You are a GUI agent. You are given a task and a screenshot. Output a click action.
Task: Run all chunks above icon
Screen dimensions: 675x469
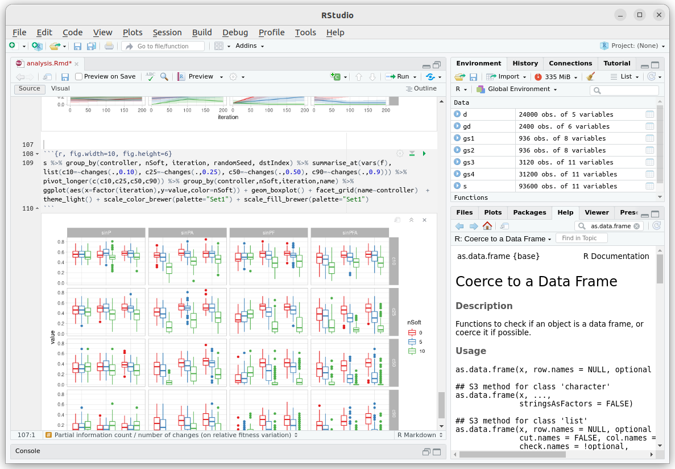pos(412,154)
